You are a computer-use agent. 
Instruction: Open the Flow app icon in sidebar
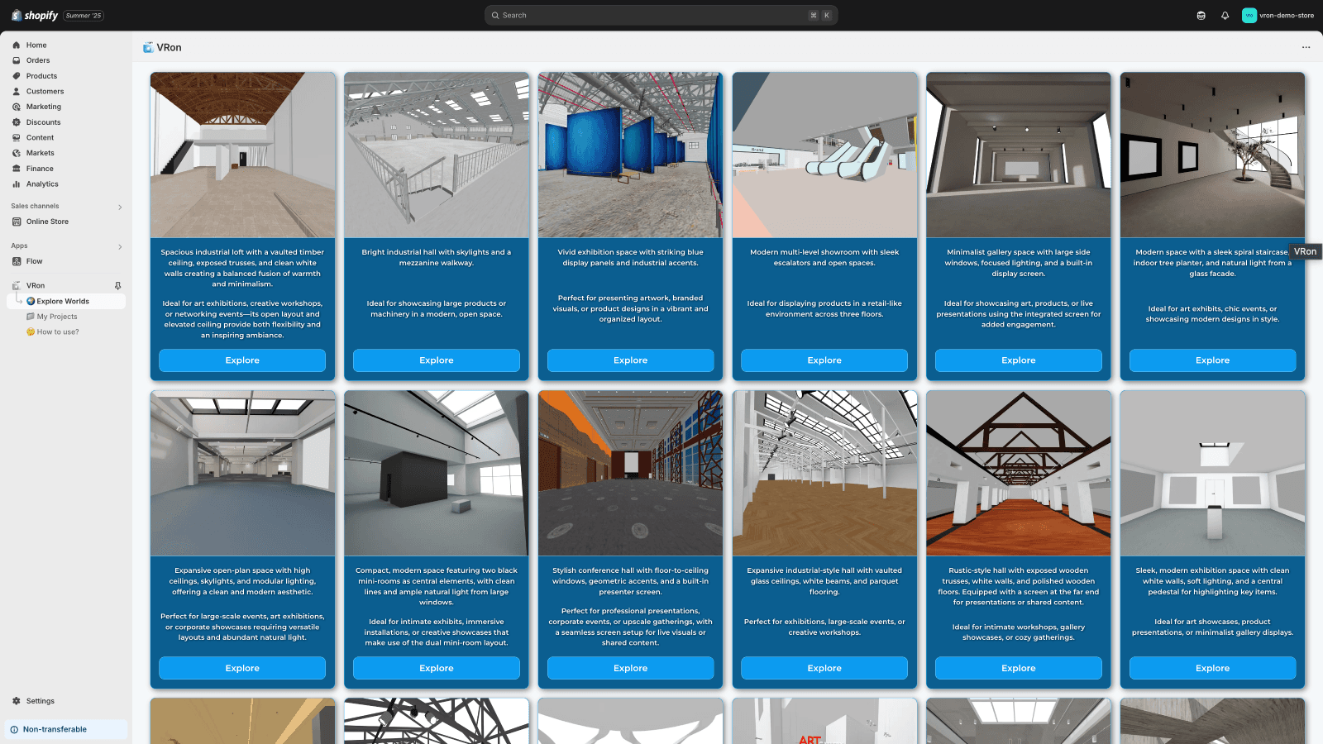(x=17, y=261)
